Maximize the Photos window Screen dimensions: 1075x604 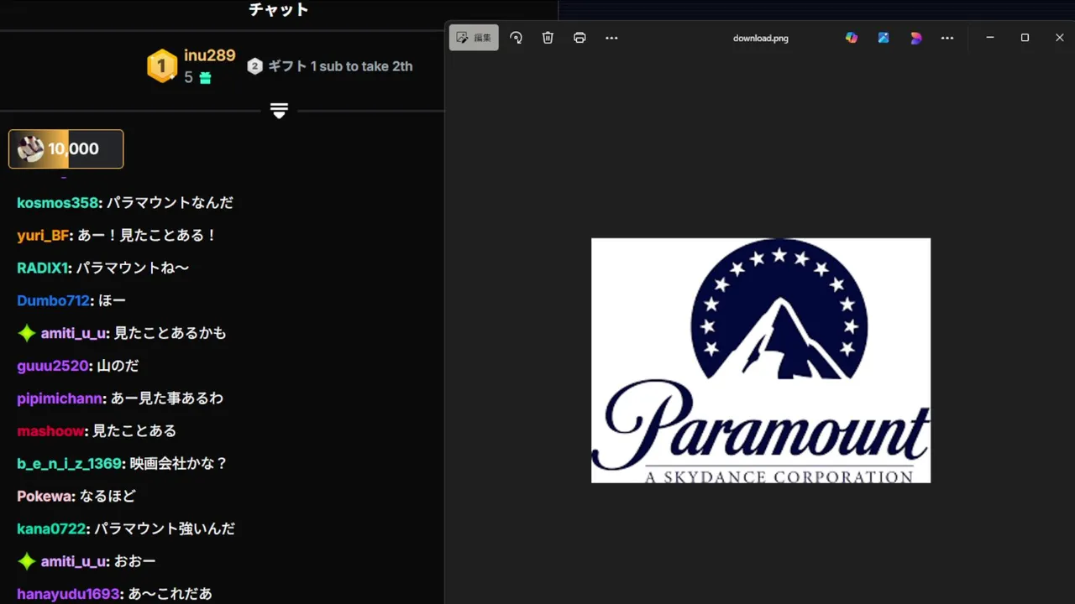point(1025,38)
